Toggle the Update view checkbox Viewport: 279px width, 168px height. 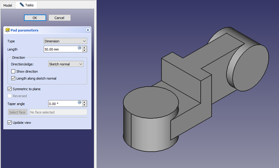10,123
